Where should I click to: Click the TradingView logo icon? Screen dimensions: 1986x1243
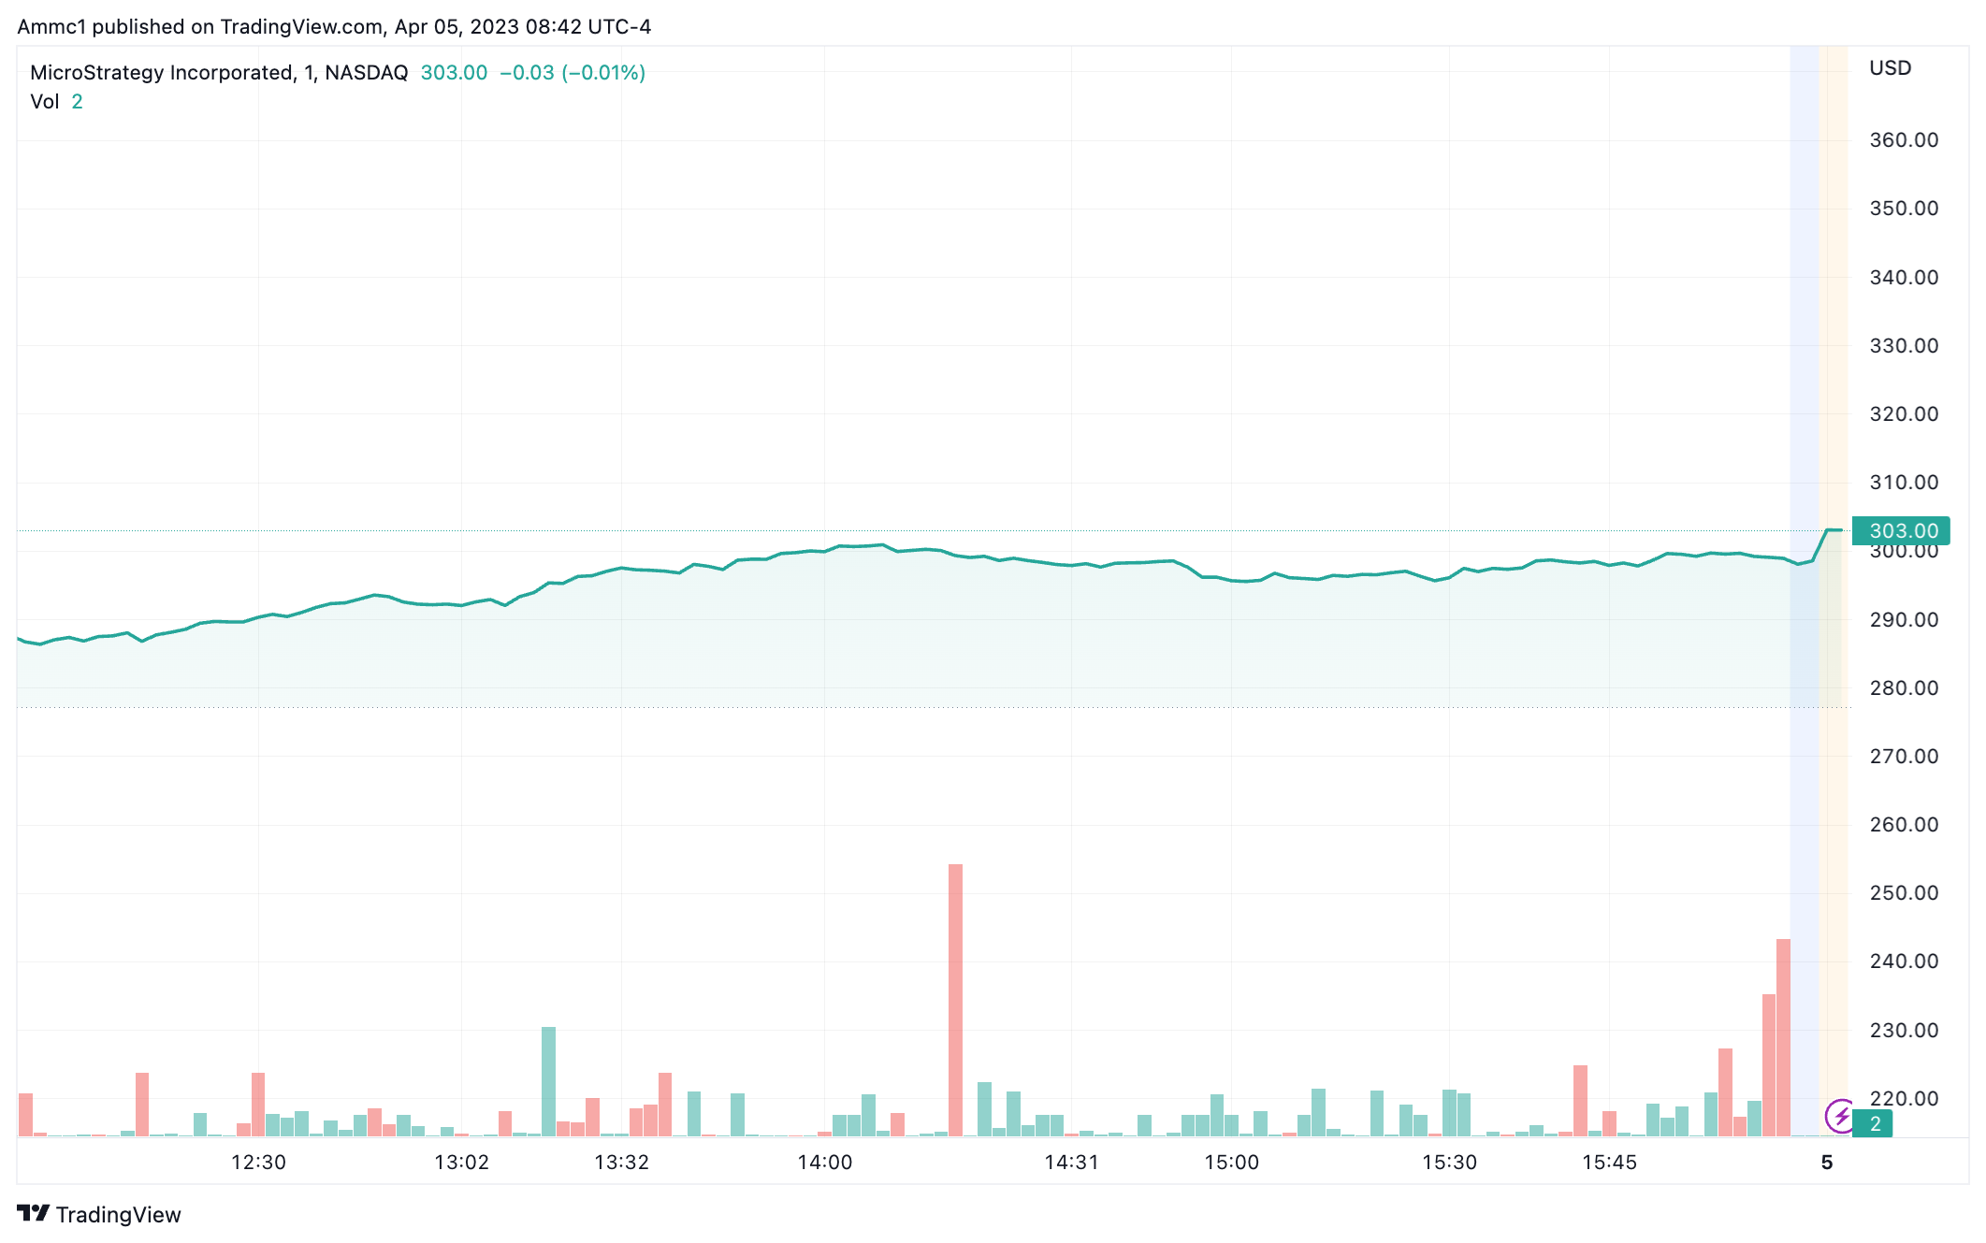point(33,1213)
